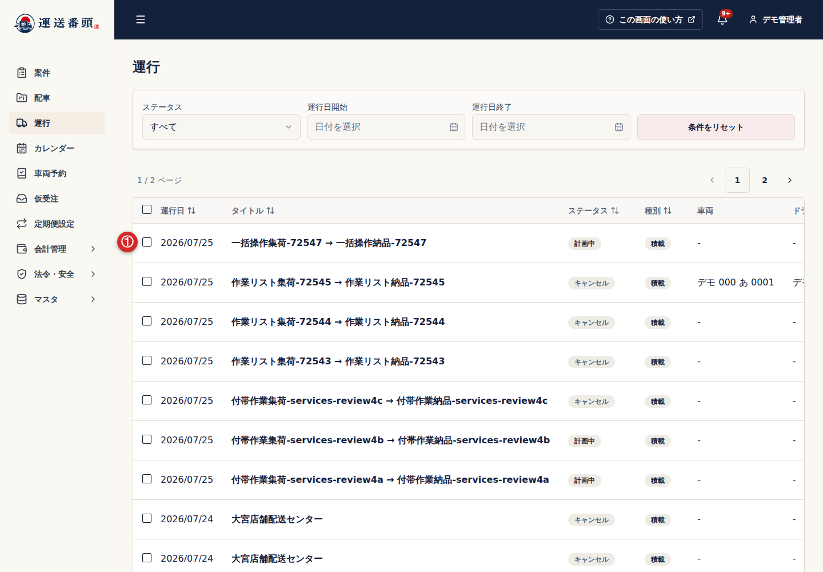Open the デモ管理者 user menu
Viewport: 823px width, 572px height.
click(x=776, y=19)
